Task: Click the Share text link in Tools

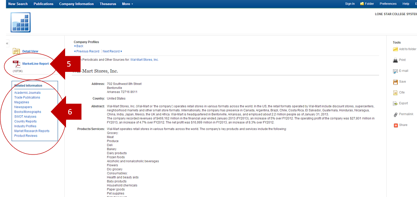Action: pos(403,125)
